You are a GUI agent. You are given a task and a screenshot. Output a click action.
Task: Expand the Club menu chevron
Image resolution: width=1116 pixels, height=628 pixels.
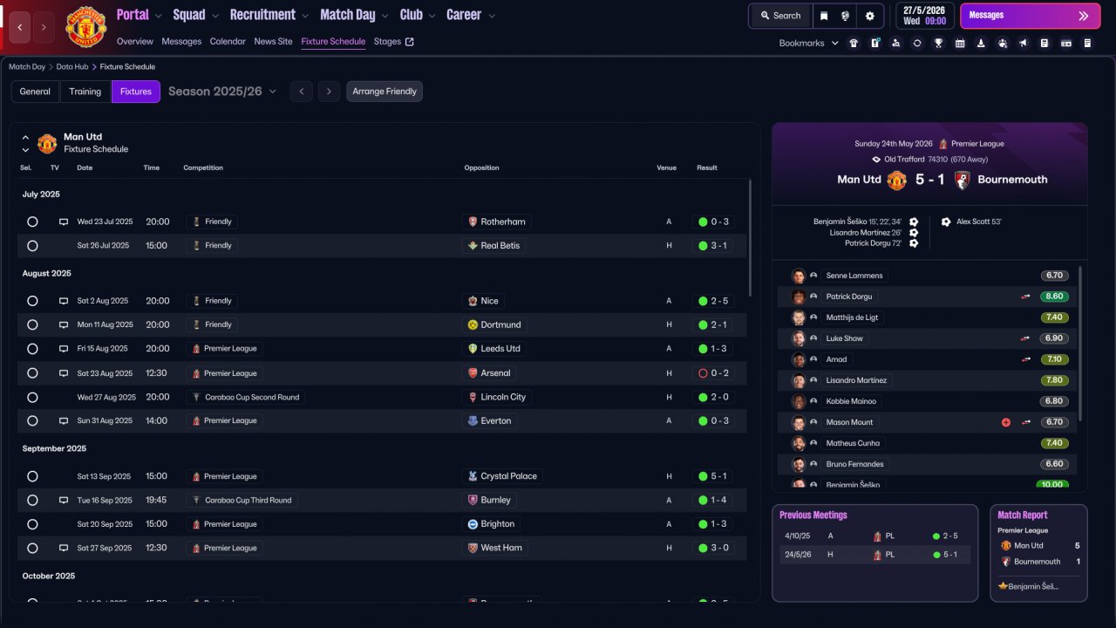click(432, 16)
